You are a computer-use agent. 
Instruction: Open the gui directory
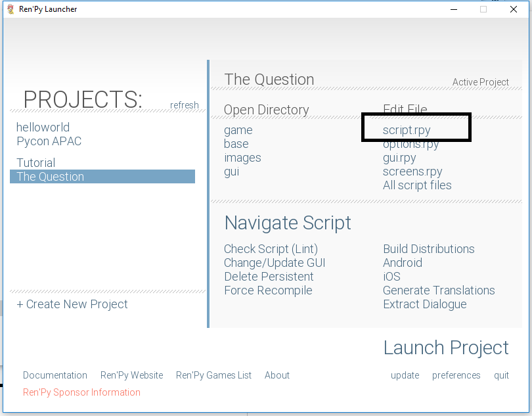point(232,172)
